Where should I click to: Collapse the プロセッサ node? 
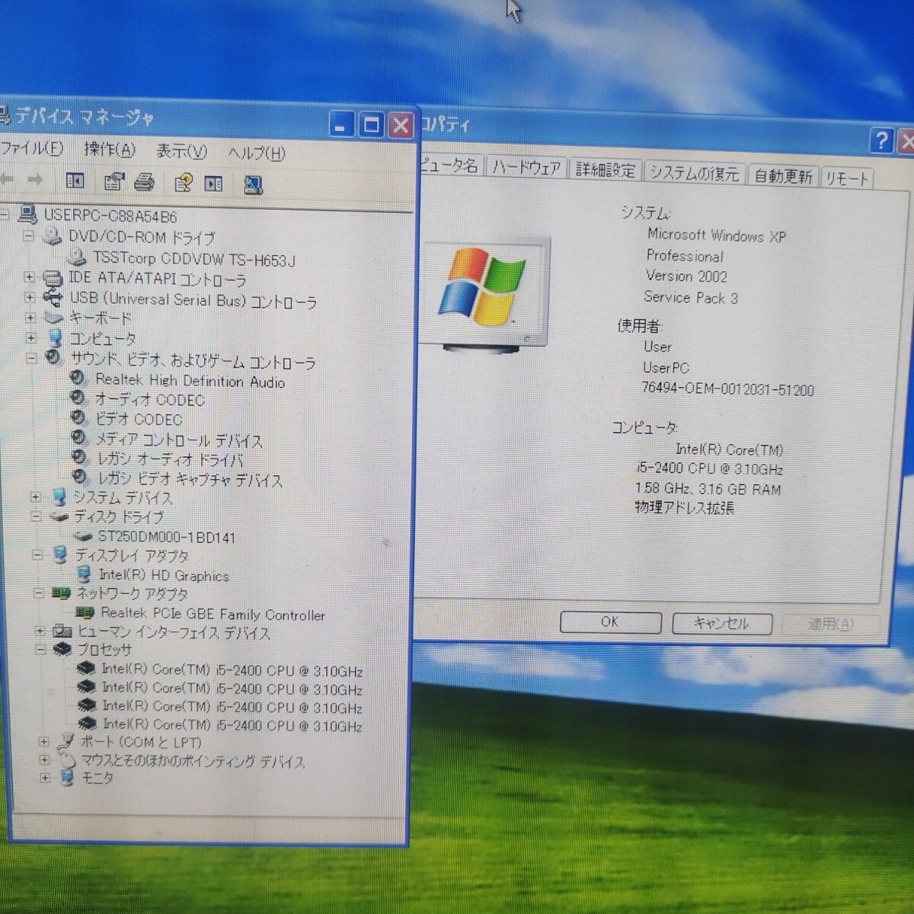click(40, 649)
